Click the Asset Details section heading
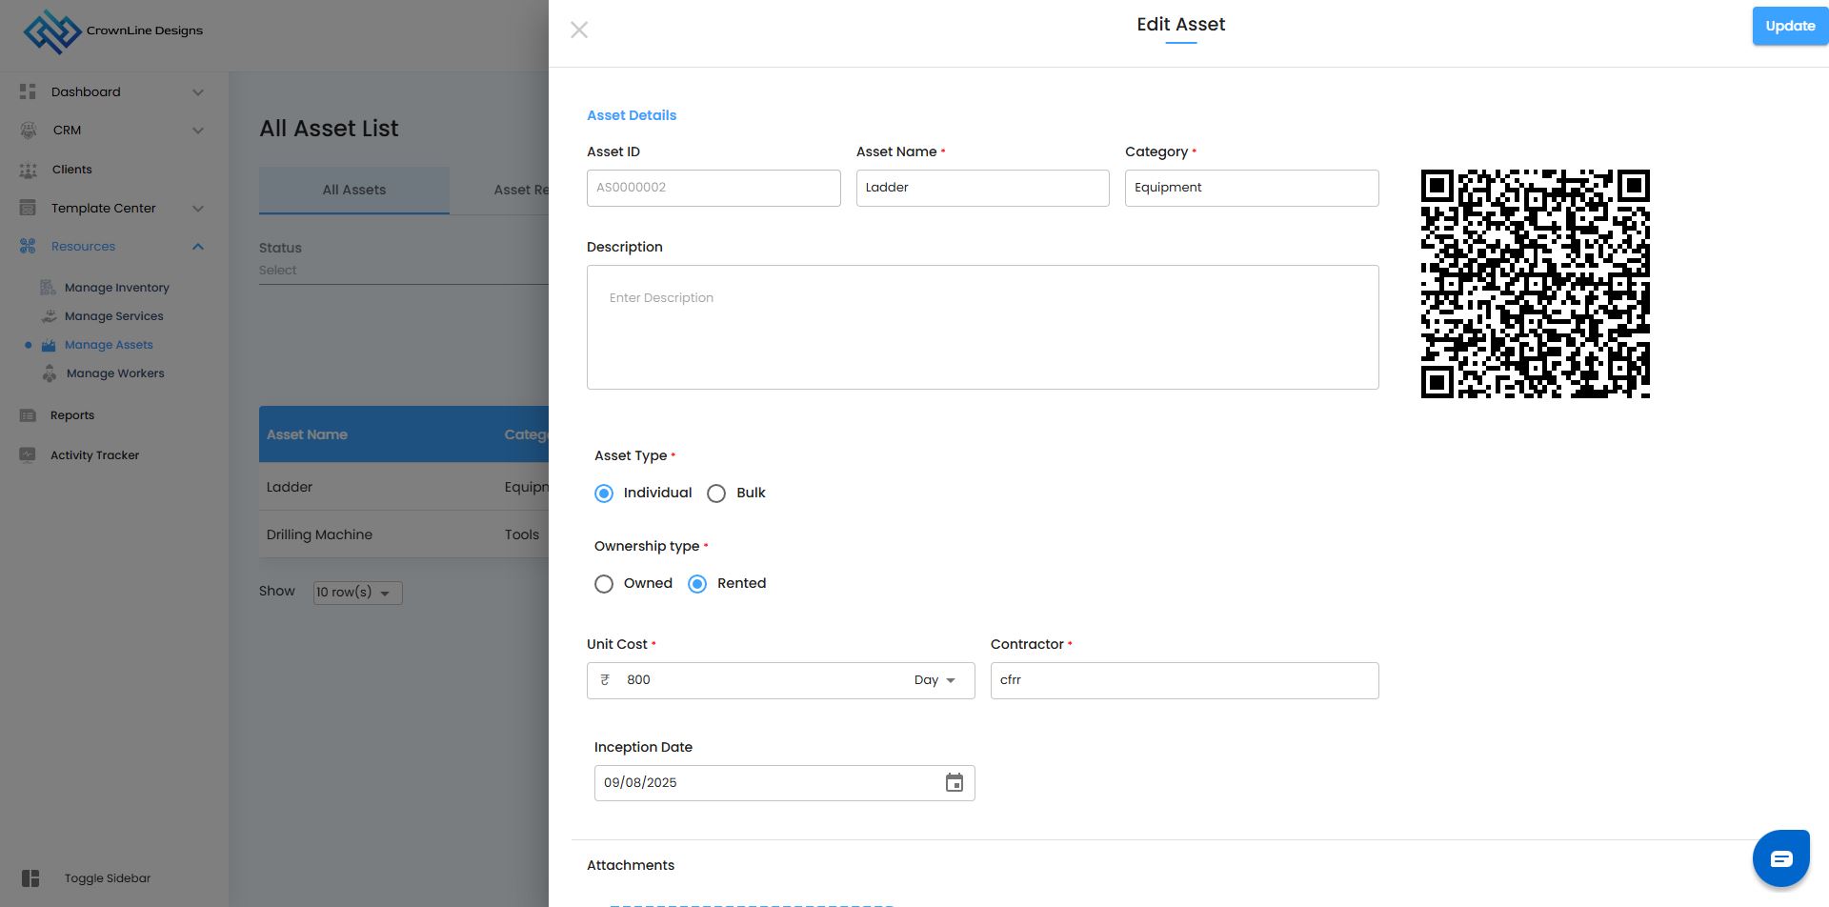1829x907 pixels. pyautogui.click(x=632, y=115)
